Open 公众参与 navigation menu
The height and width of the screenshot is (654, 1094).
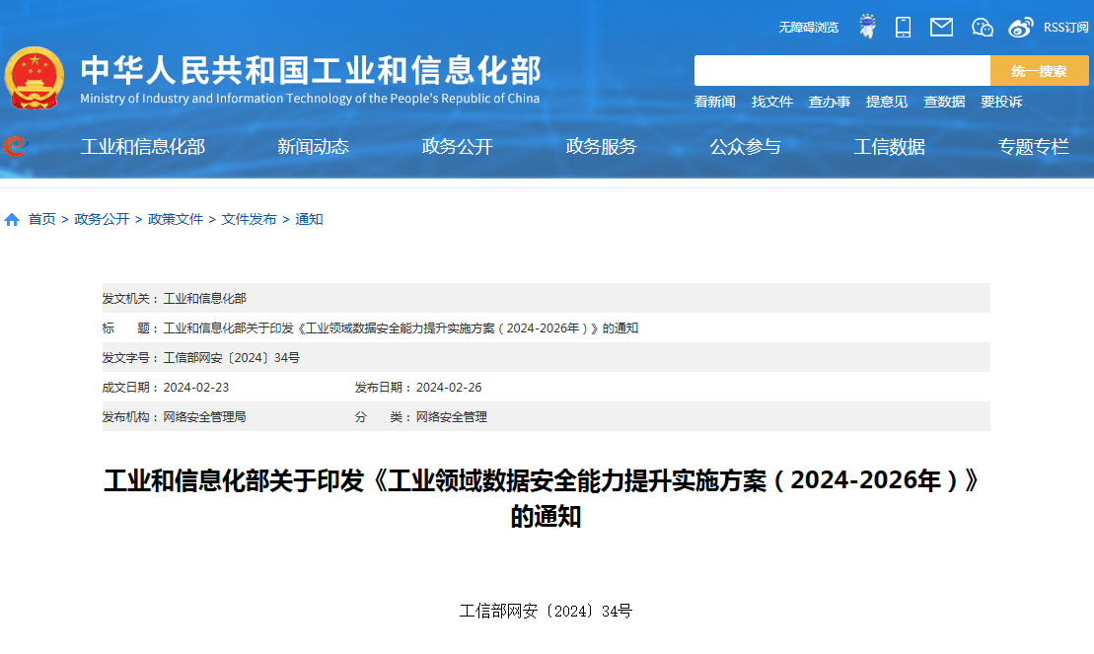pos(745,147)
